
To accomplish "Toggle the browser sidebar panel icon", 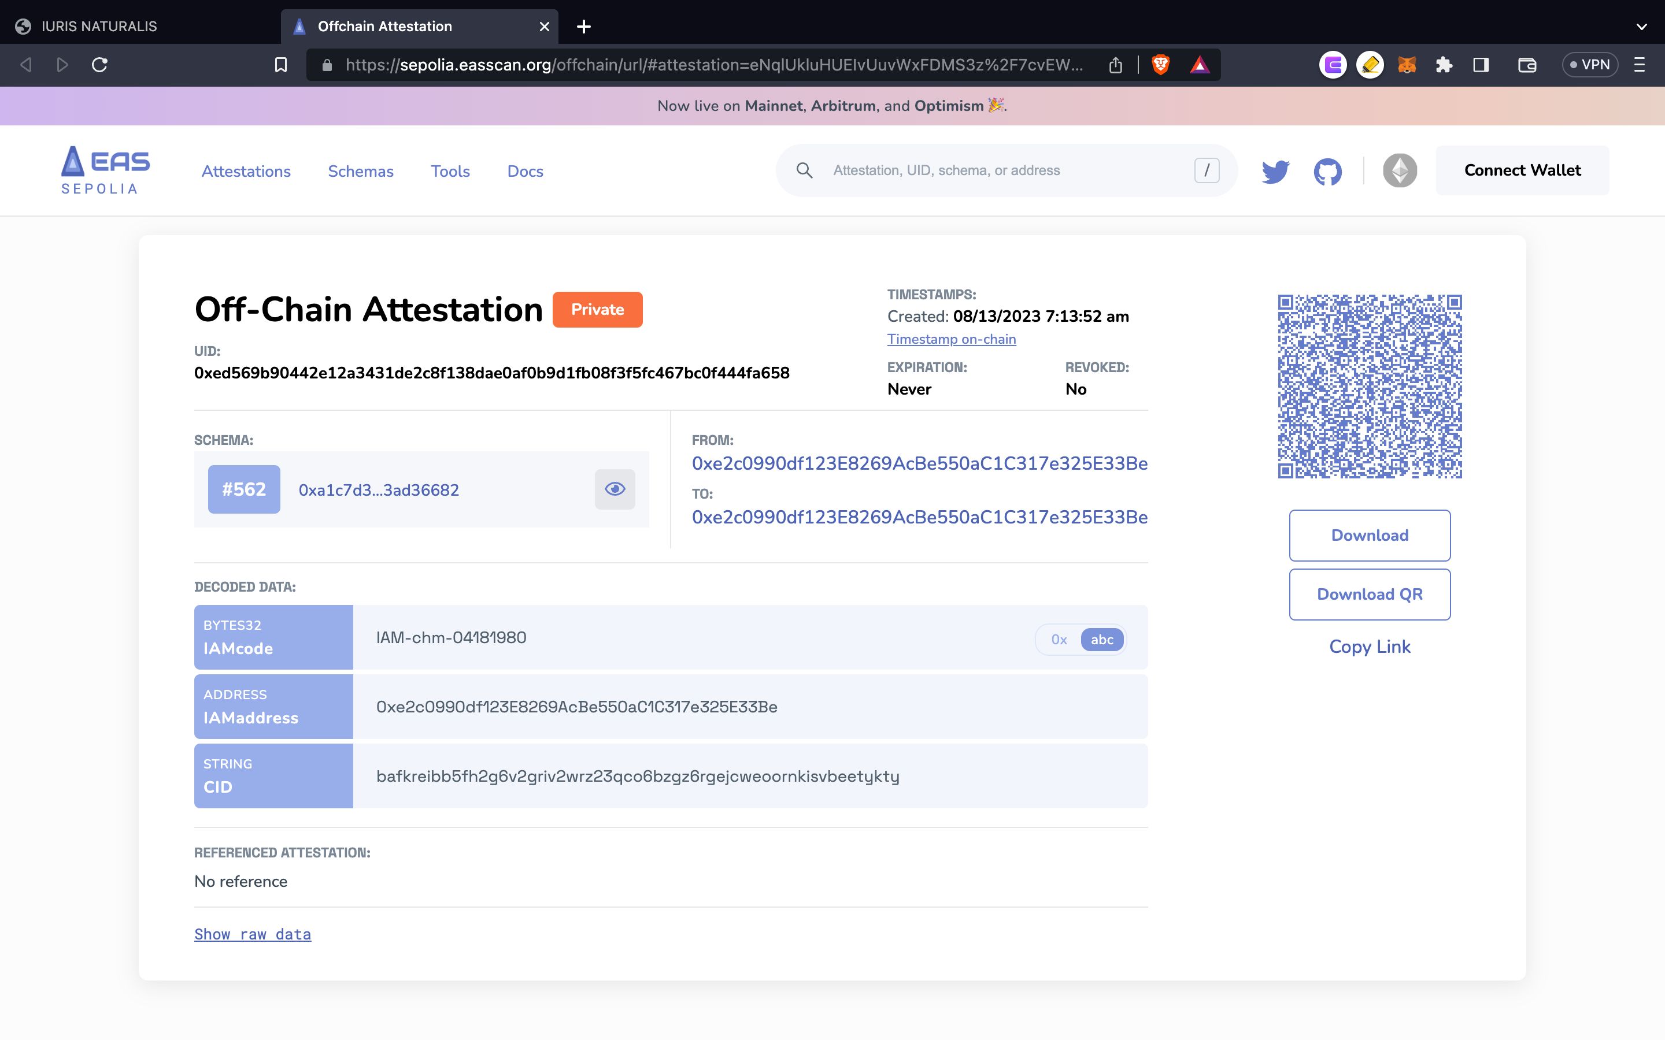I will tap(1481, 65).
